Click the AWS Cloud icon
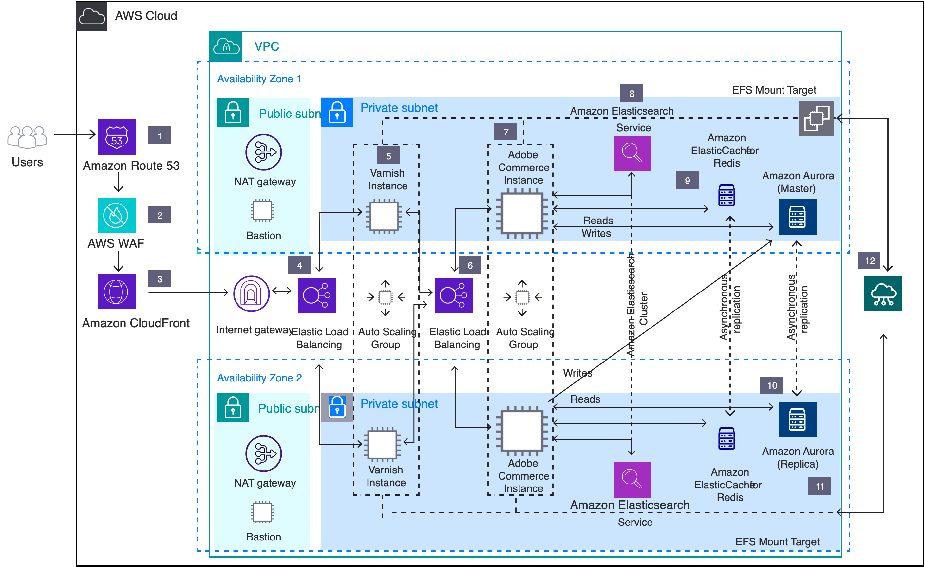 (x=92, y=16)
